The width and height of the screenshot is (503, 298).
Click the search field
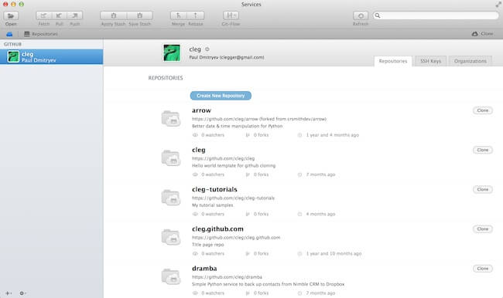click(x=436, y=15)
